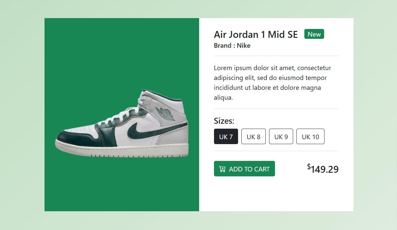The height and width of the screenshot is (230, 397).
Task: Click the dollar sign beside the price
Action: click(x=309, y=166)
